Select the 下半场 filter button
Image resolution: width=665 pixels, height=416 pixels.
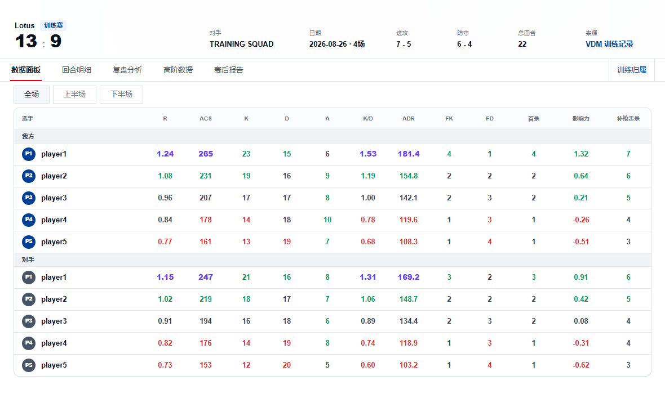(121, 94)
